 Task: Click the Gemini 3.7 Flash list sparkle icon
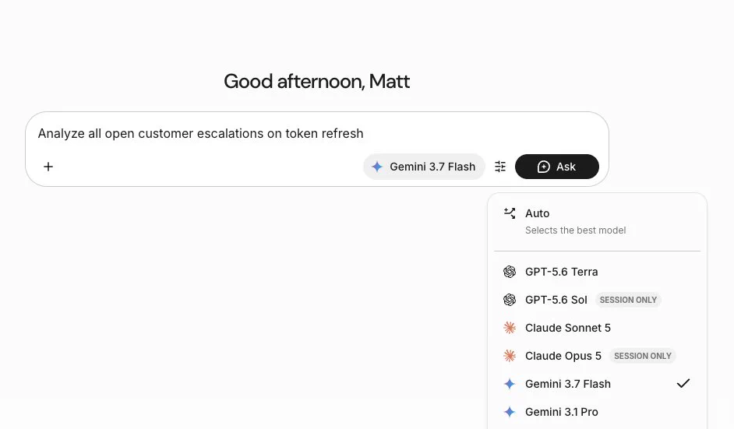pos(510,384)
